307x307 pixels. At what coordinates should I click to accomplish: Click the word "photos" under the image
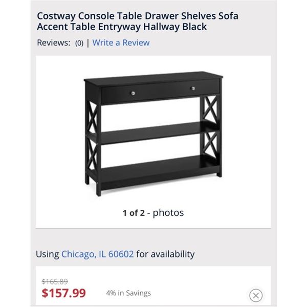point(168,212)
